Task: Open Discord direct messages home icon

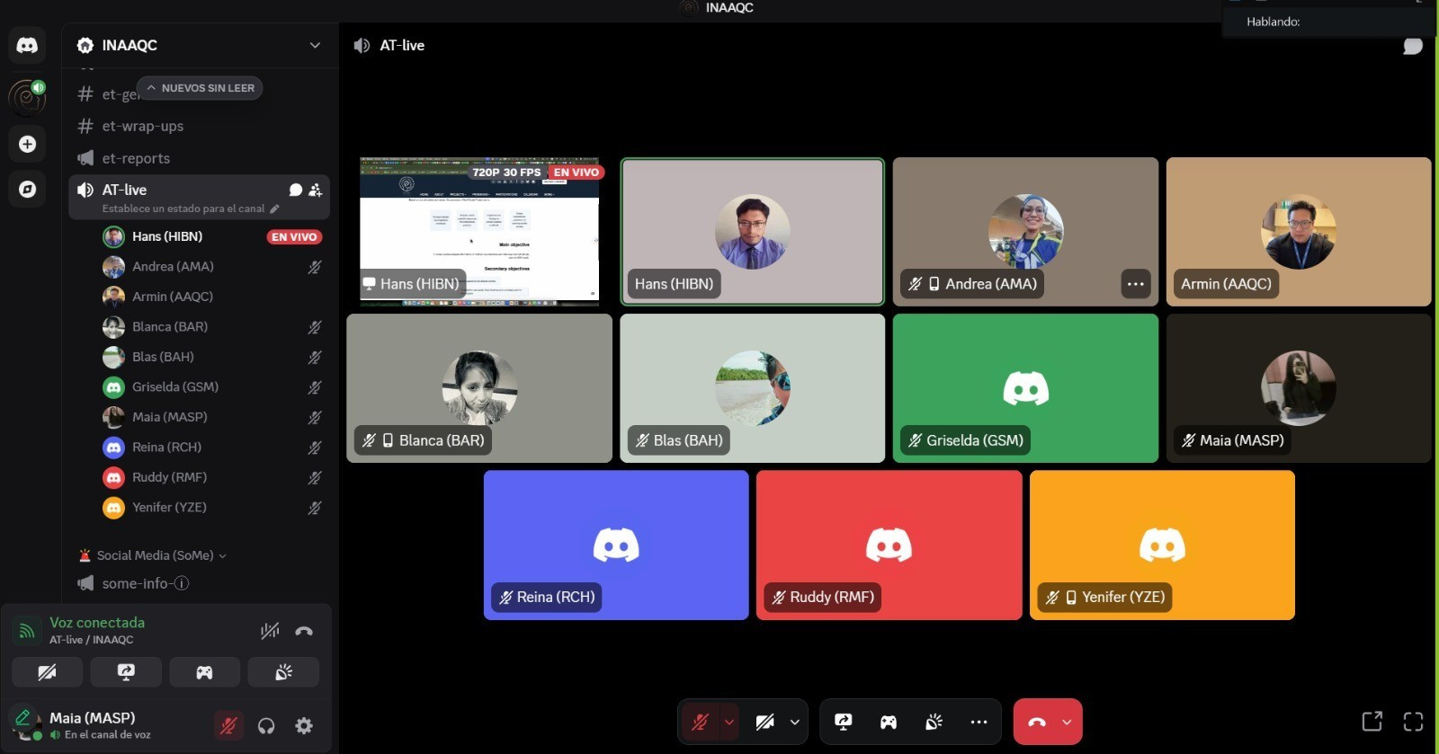Action: pos(27,45)
